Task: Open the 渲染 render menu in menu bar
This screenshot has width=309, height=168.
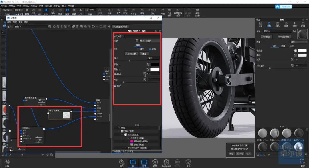Action: (48, 6)
